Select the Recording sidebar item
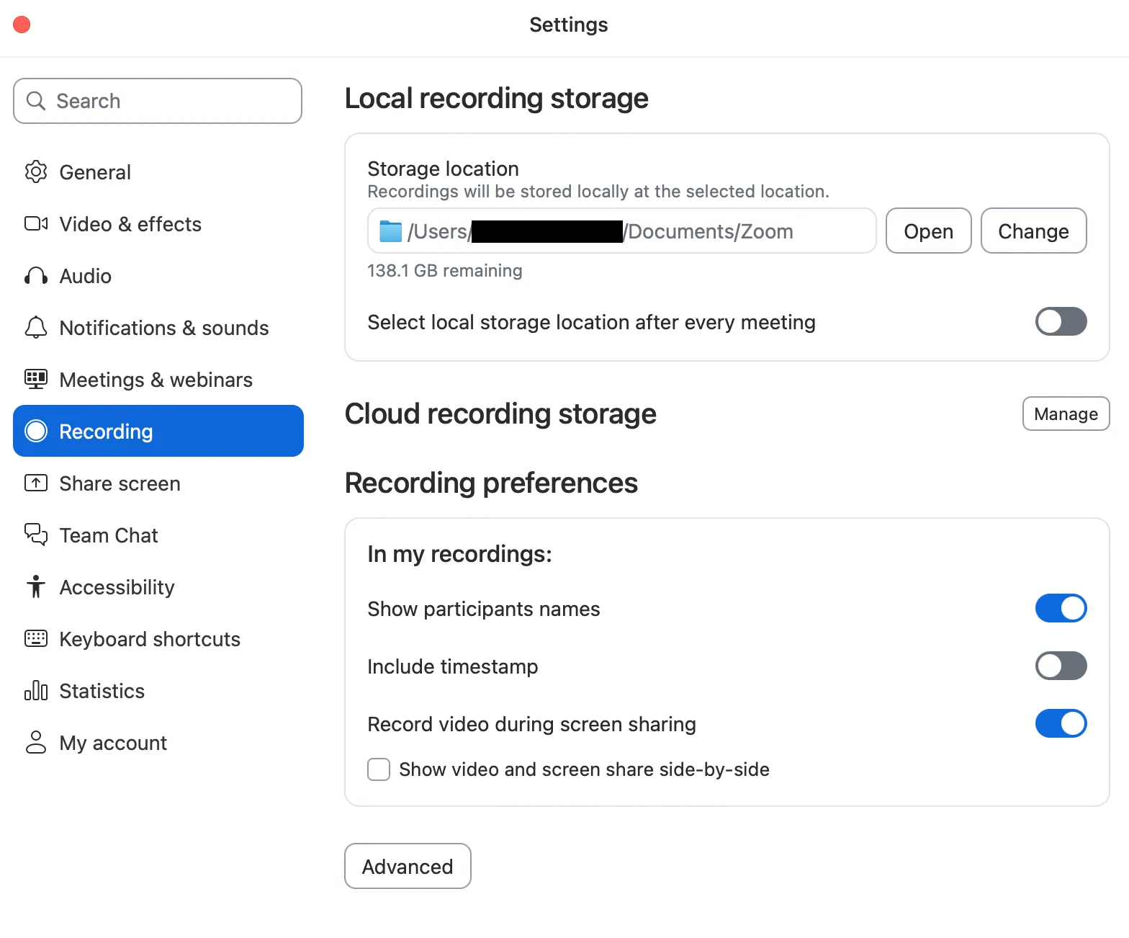The height and width of the screenshot is (938, 1129). pos(158,432)
